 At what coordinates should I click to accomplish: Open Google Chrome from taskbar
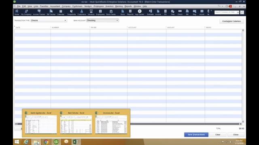(x=46, y=142)
